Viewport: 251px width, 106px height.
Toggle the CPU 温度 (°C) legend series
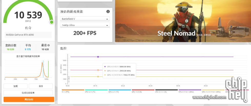pyautogui.click(x=96, y=91)
